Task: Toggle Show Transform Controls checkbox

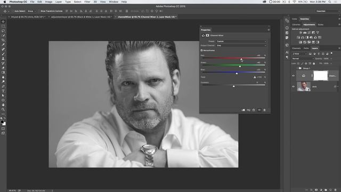Action: click(x=39, y=11)
